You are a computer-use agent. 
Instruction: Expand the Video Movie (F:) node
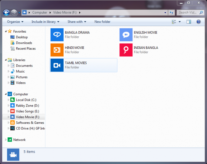pos(9,117)
